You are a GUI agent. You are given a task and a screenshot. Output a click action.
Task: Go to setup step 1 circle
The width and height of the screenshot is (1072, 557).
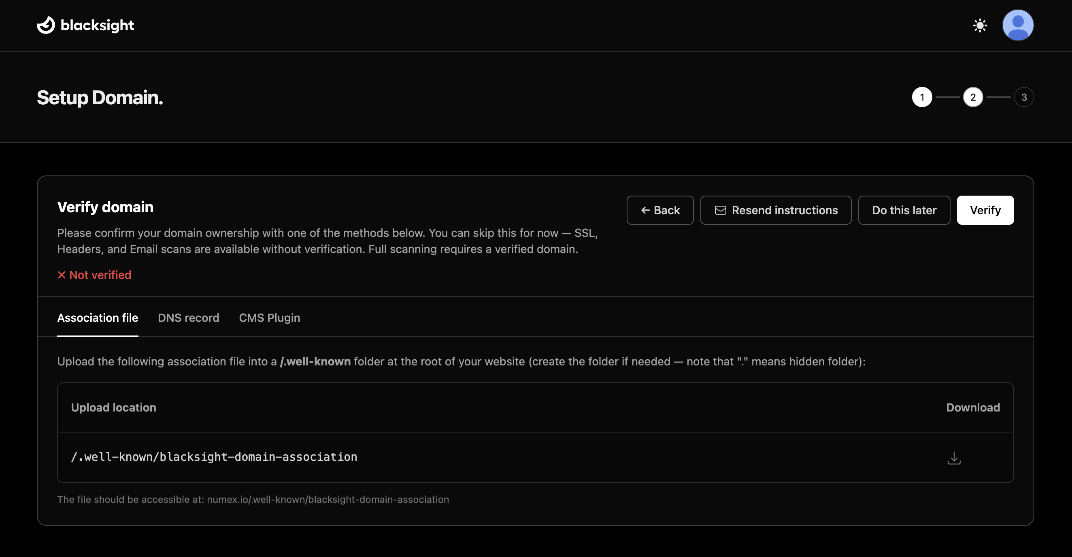pyautogui.click(x=922, y=97)
